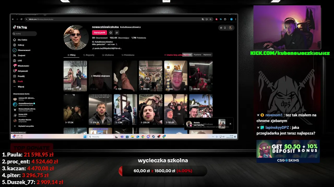Open NowaczkiewiczShoty followed account
The width and height of the screenshot is (334, 187).
[24, 110]
